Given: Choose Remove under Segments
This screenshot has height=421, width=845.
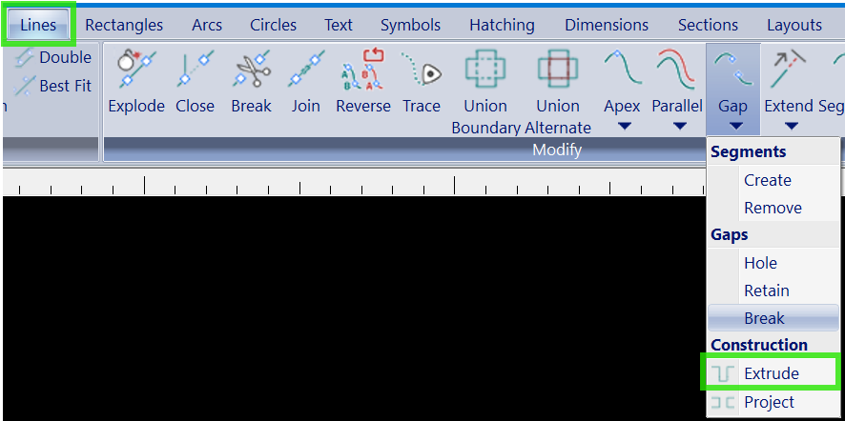Looking at the screenshot, I should [x=773, y=208].
